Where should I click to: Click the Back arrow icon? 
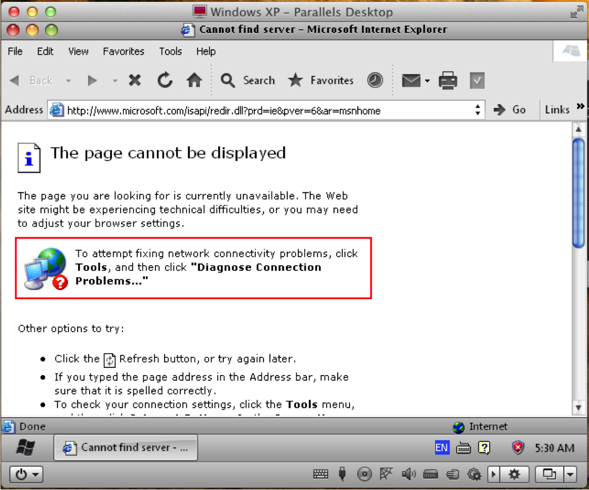(15, 80)
